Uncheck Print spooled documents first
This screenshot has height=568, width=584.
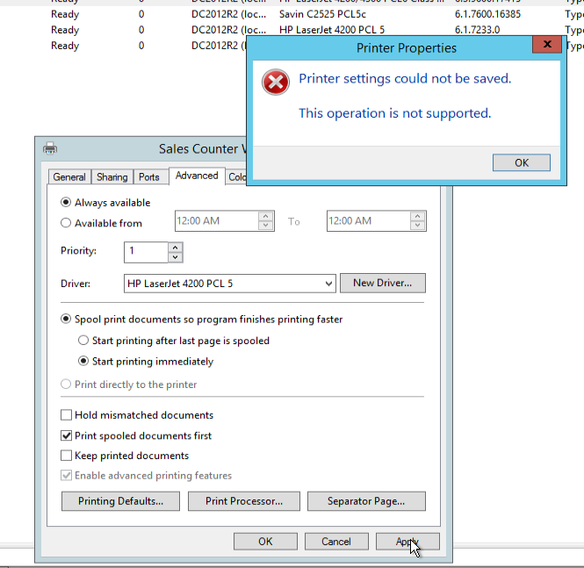(x=66, y=435)
